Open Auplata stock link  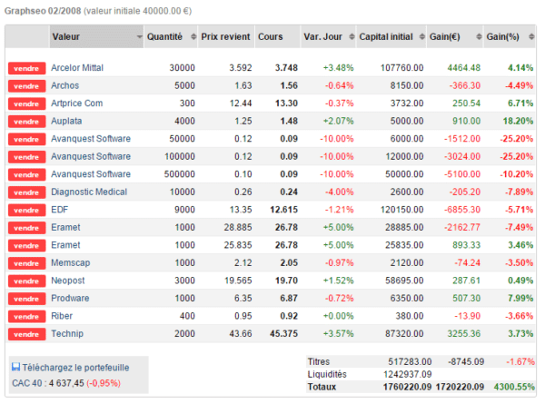66,121
